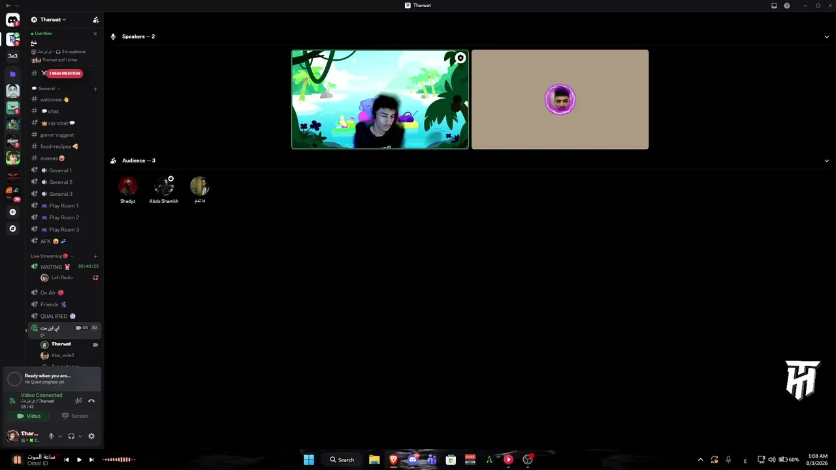The width and height of the screenshot is (836, 470).
Task: Open Tharwat server dropdown menu
Action: click(52, 20)
